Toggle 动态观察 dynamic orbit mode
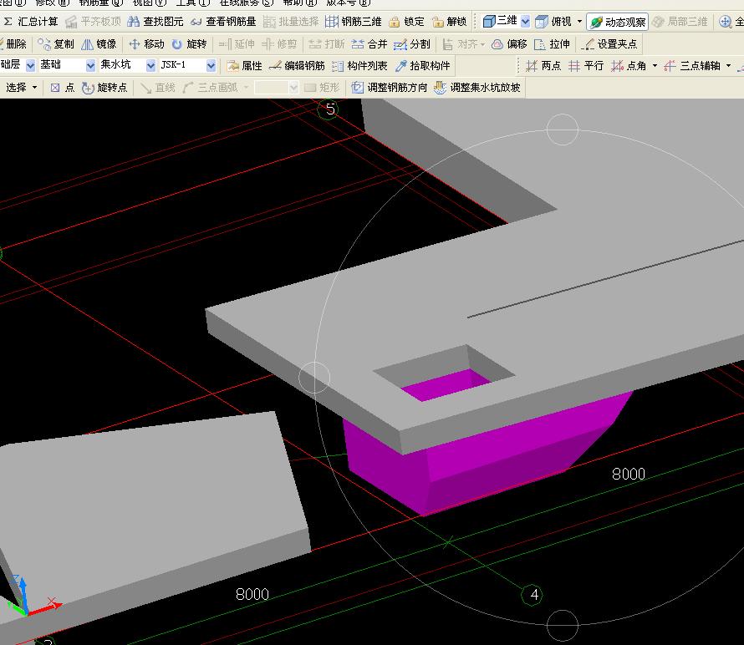 pyautogui.click(x=618, y=22)
